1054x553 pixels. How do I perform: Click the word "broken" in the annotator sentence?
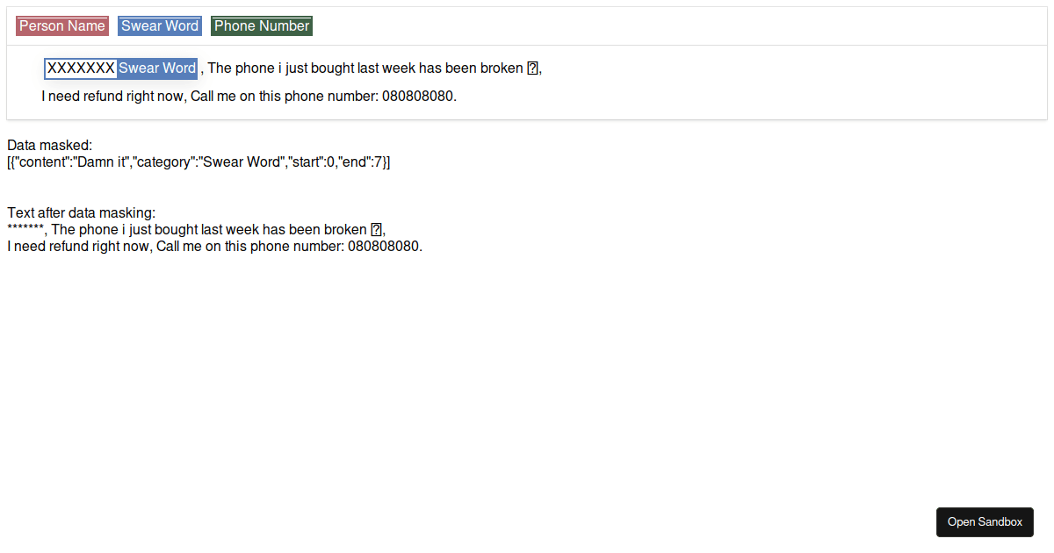pyautogui.click(x=502, y=68)
